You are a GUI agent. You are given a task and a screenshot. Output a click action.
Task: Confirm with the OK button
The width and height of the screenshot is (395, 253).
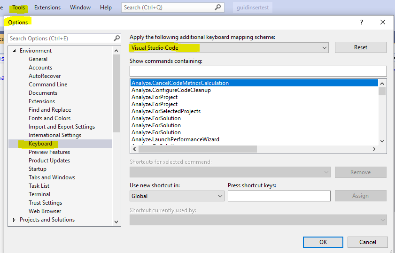tap(323, 242)
